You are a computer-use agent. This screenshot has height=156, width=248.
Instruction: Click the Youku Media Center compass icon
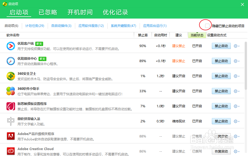[x=11, y=61]
